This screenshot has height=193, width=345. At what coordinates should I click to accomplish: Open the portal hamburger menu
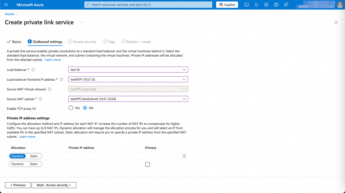tap(6, 5)
